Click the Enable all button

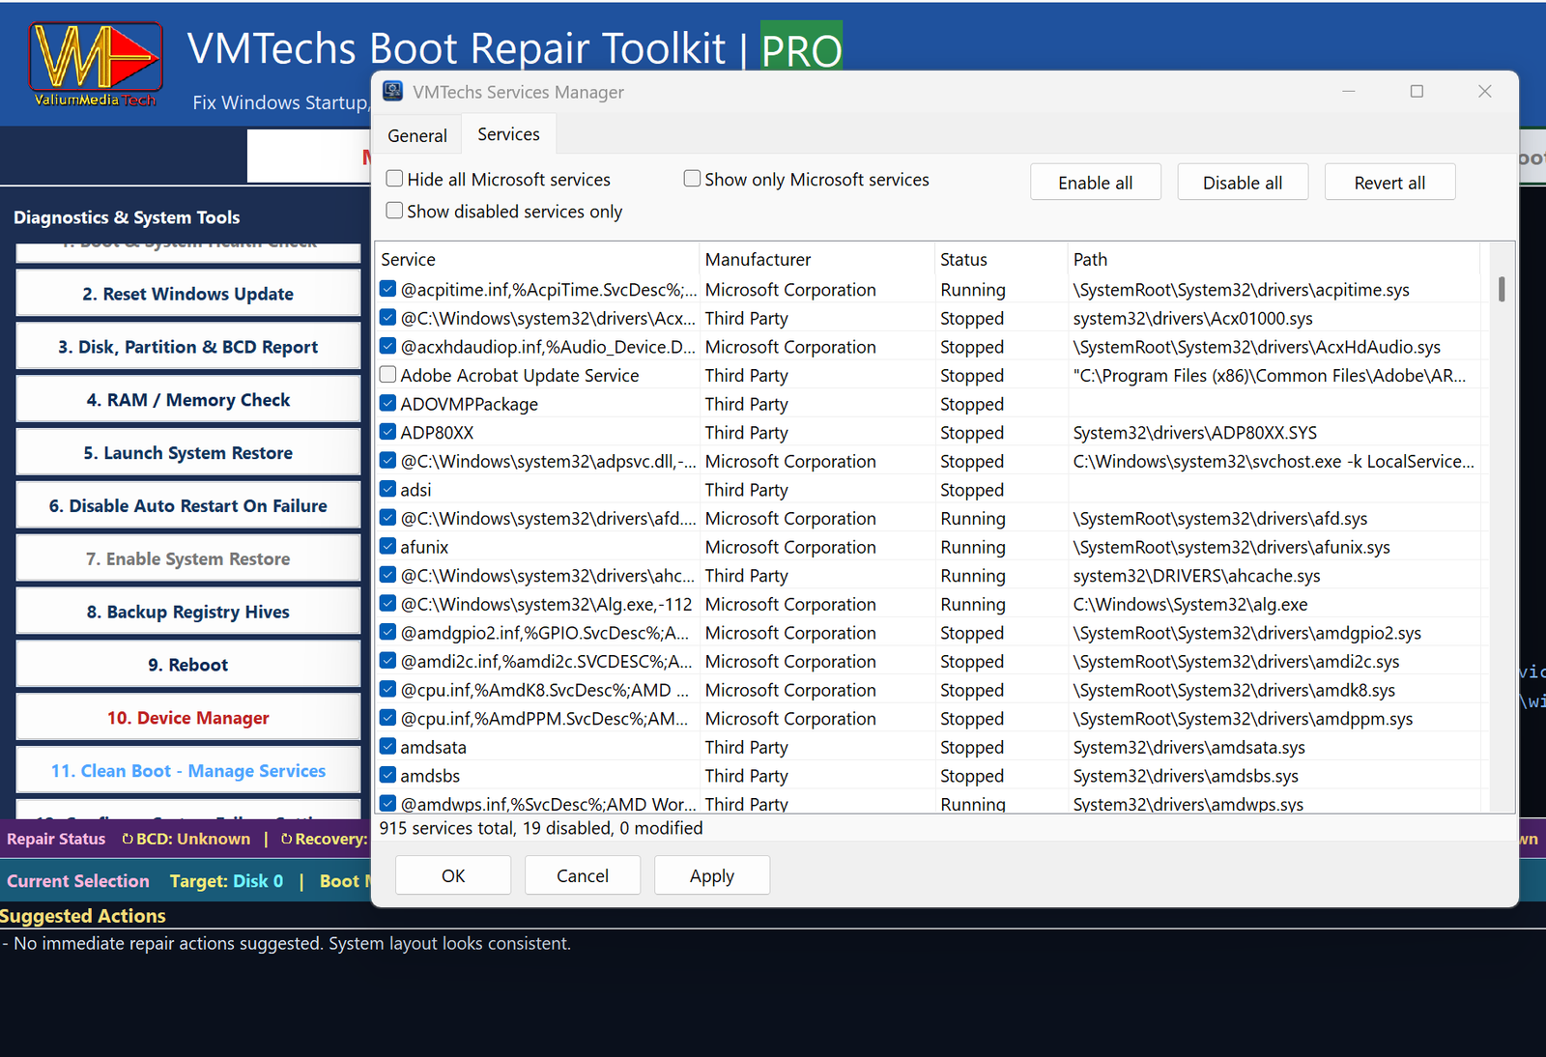pos(1096,183)
